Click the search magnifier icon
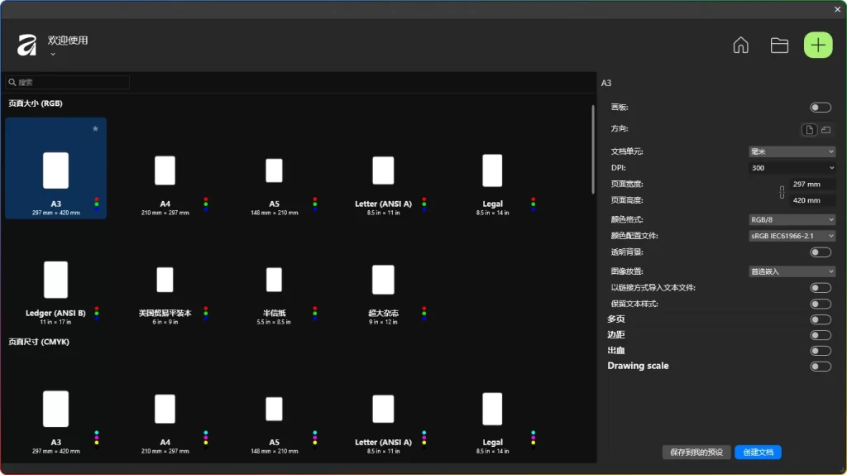 pos(12,82)
